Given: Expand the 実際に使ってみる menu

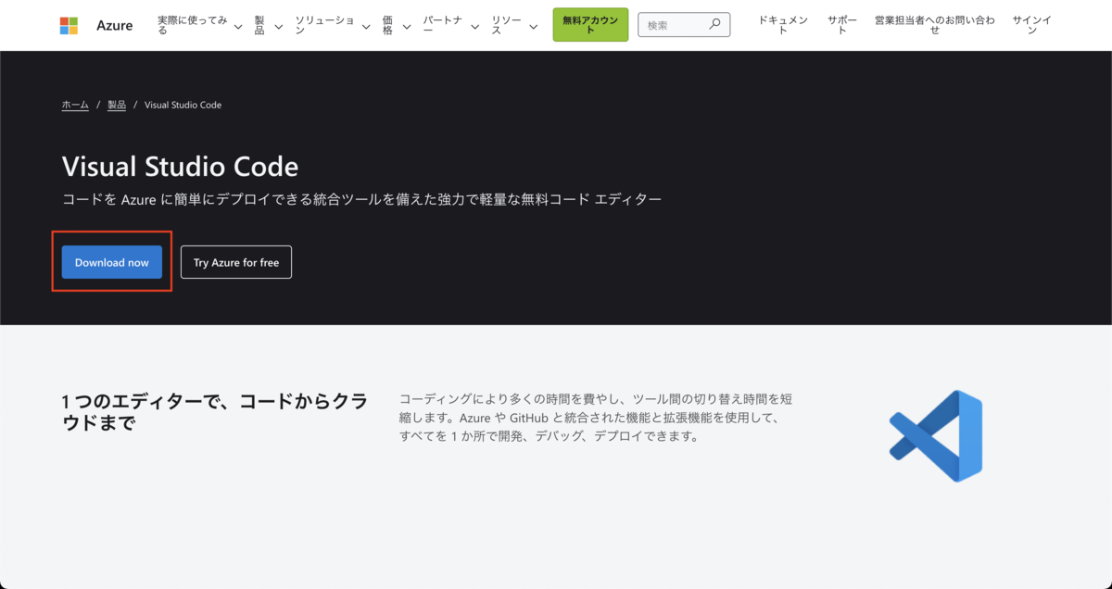Looking at the screenshot, I should tap(200, 25).
